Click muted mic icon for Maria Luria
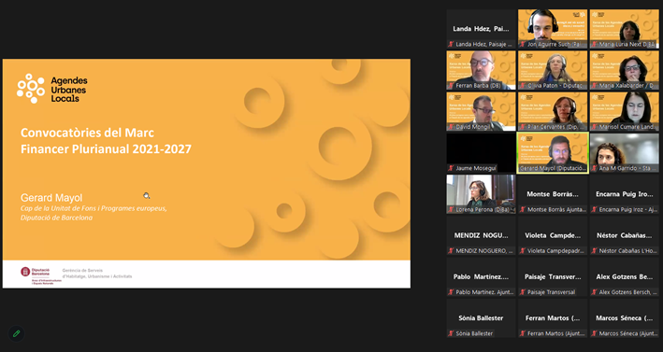This screenshot has height=352, width=663. point(595,44)
